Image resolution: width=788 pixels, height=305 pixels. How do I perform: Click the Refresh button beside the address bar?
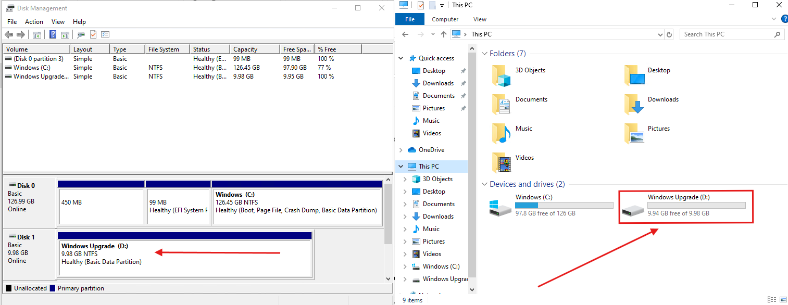(x=670, y=34)
